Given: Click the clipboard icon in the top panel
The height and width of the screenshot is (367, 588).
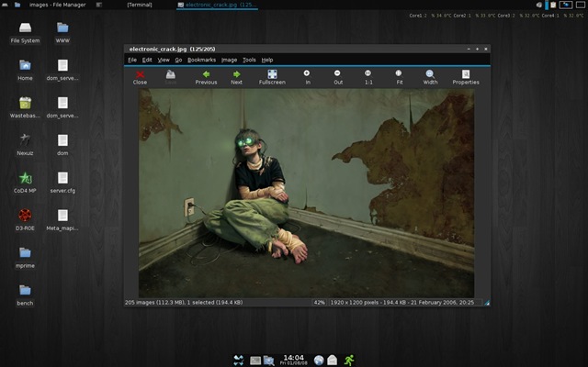Looking at the screenshot, I should (x=553, y=5).
